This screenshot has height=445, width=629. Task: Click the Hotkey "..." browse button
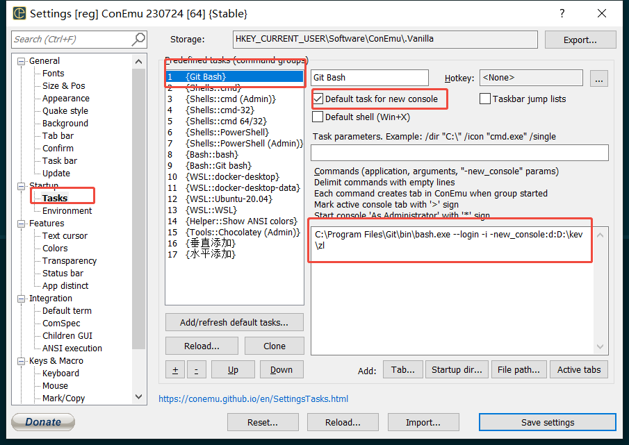point(598,78)
